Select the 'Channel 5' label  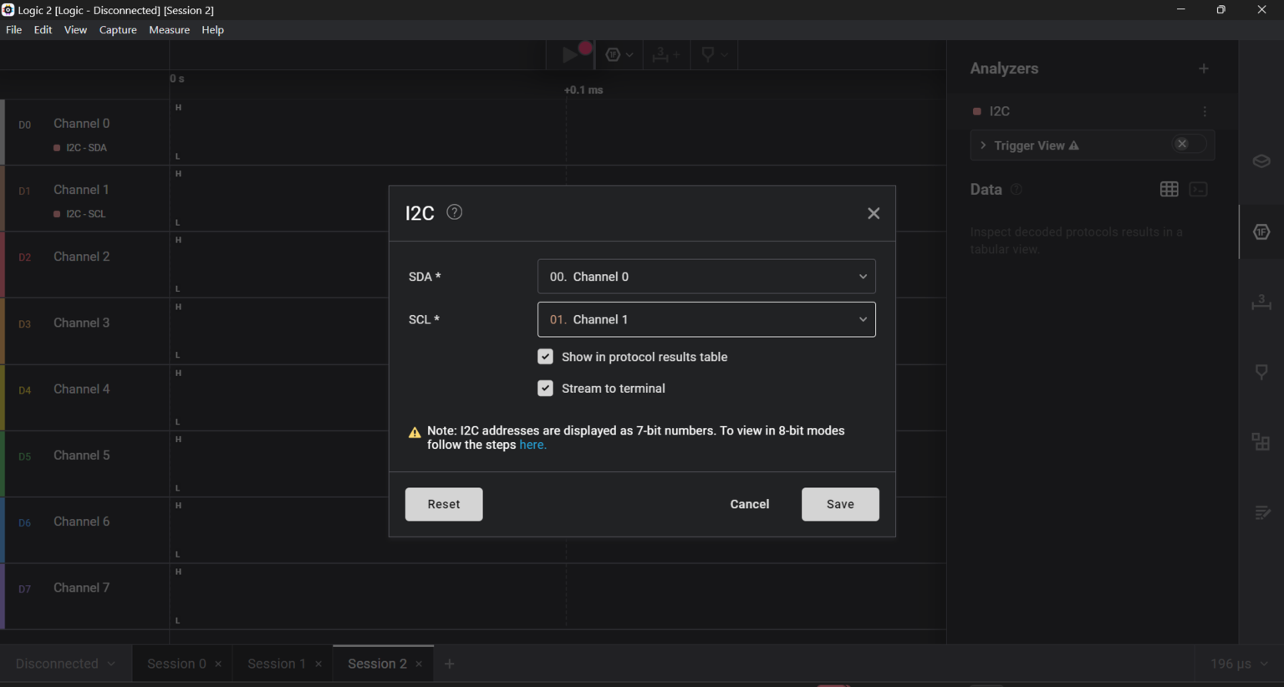pyautogui.click(x=82, y=455)
